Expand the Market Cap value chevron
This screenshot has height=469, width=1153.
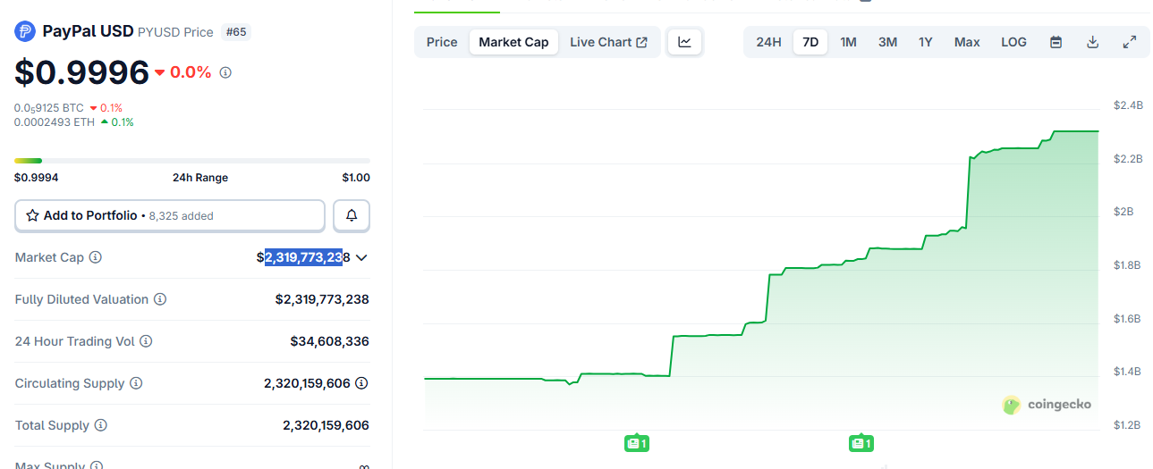pos(361,257)
